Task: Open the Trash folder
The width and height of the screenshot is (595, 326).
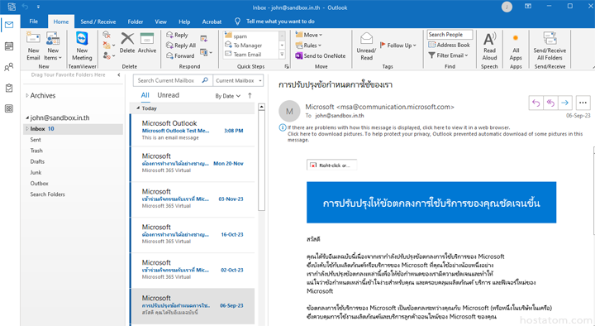Action: point(36,151)
